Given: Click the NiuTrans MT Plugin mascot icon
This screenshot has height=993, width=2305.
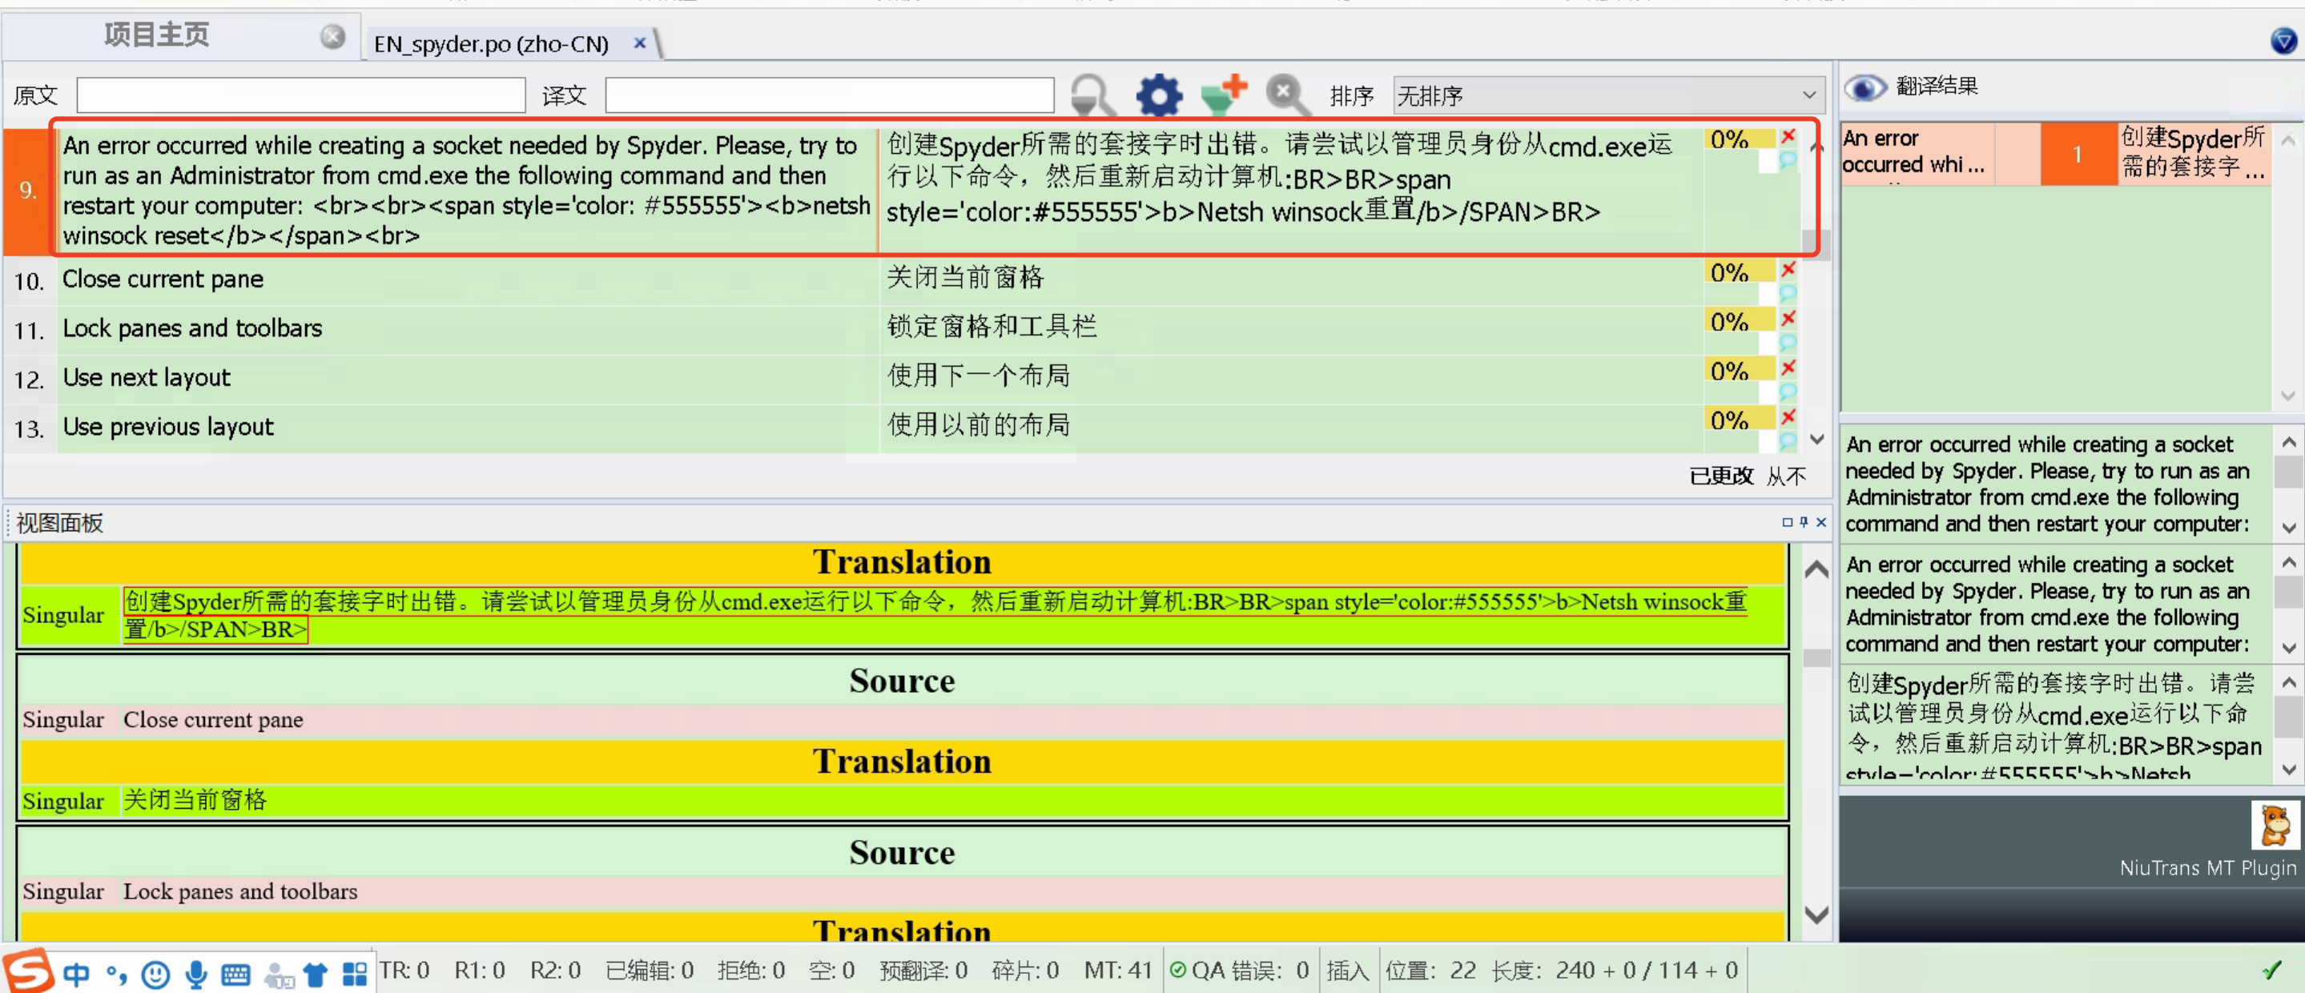Looking at the screenshot, I should click(2275, 825).
